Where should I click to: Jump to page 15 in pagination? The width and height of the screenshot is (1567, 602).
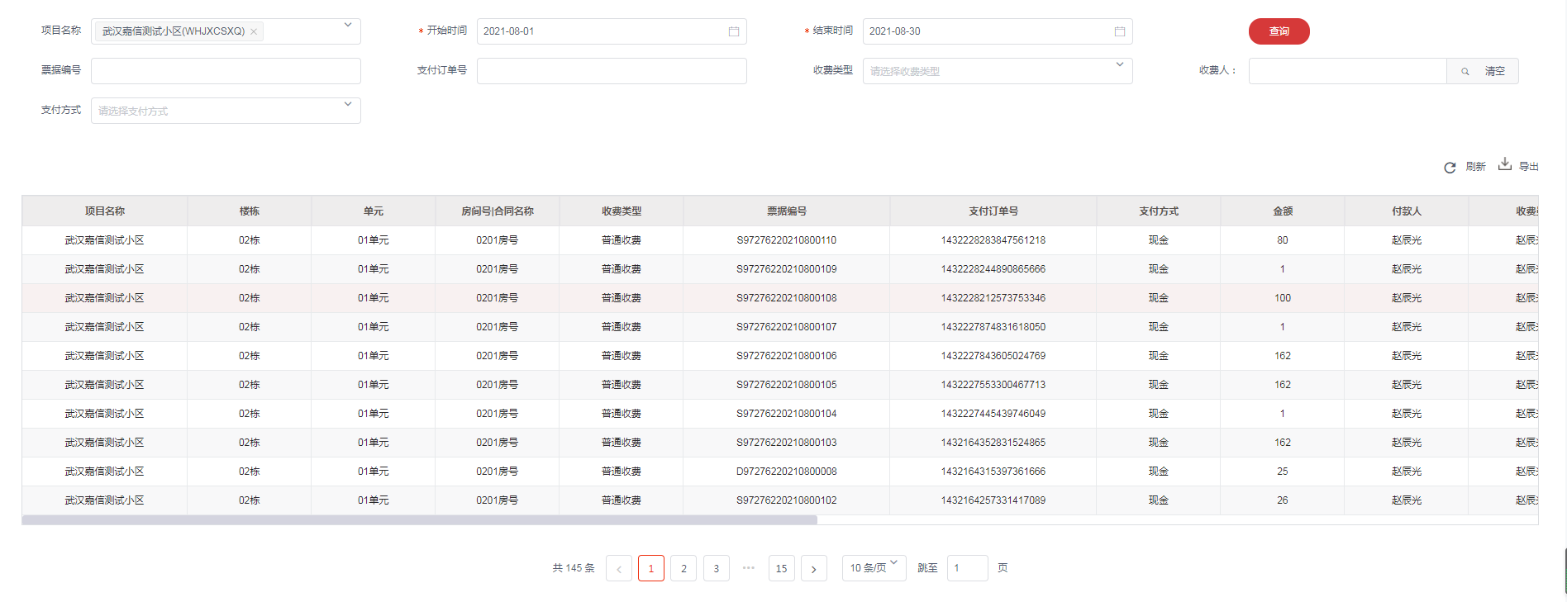tap(781, 568)
